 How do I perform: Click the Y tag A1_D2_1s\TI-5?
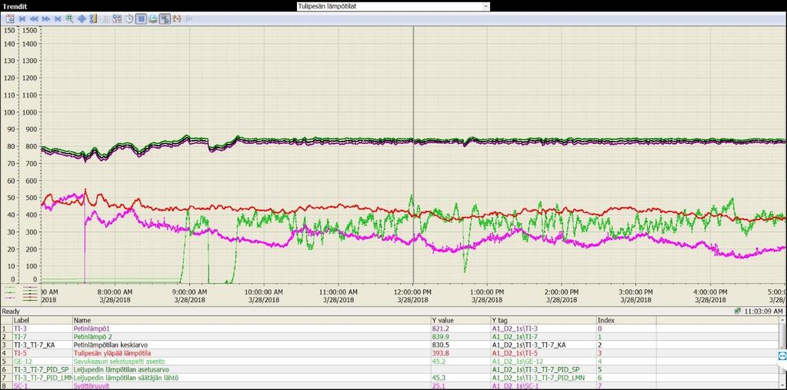point(515,353)
